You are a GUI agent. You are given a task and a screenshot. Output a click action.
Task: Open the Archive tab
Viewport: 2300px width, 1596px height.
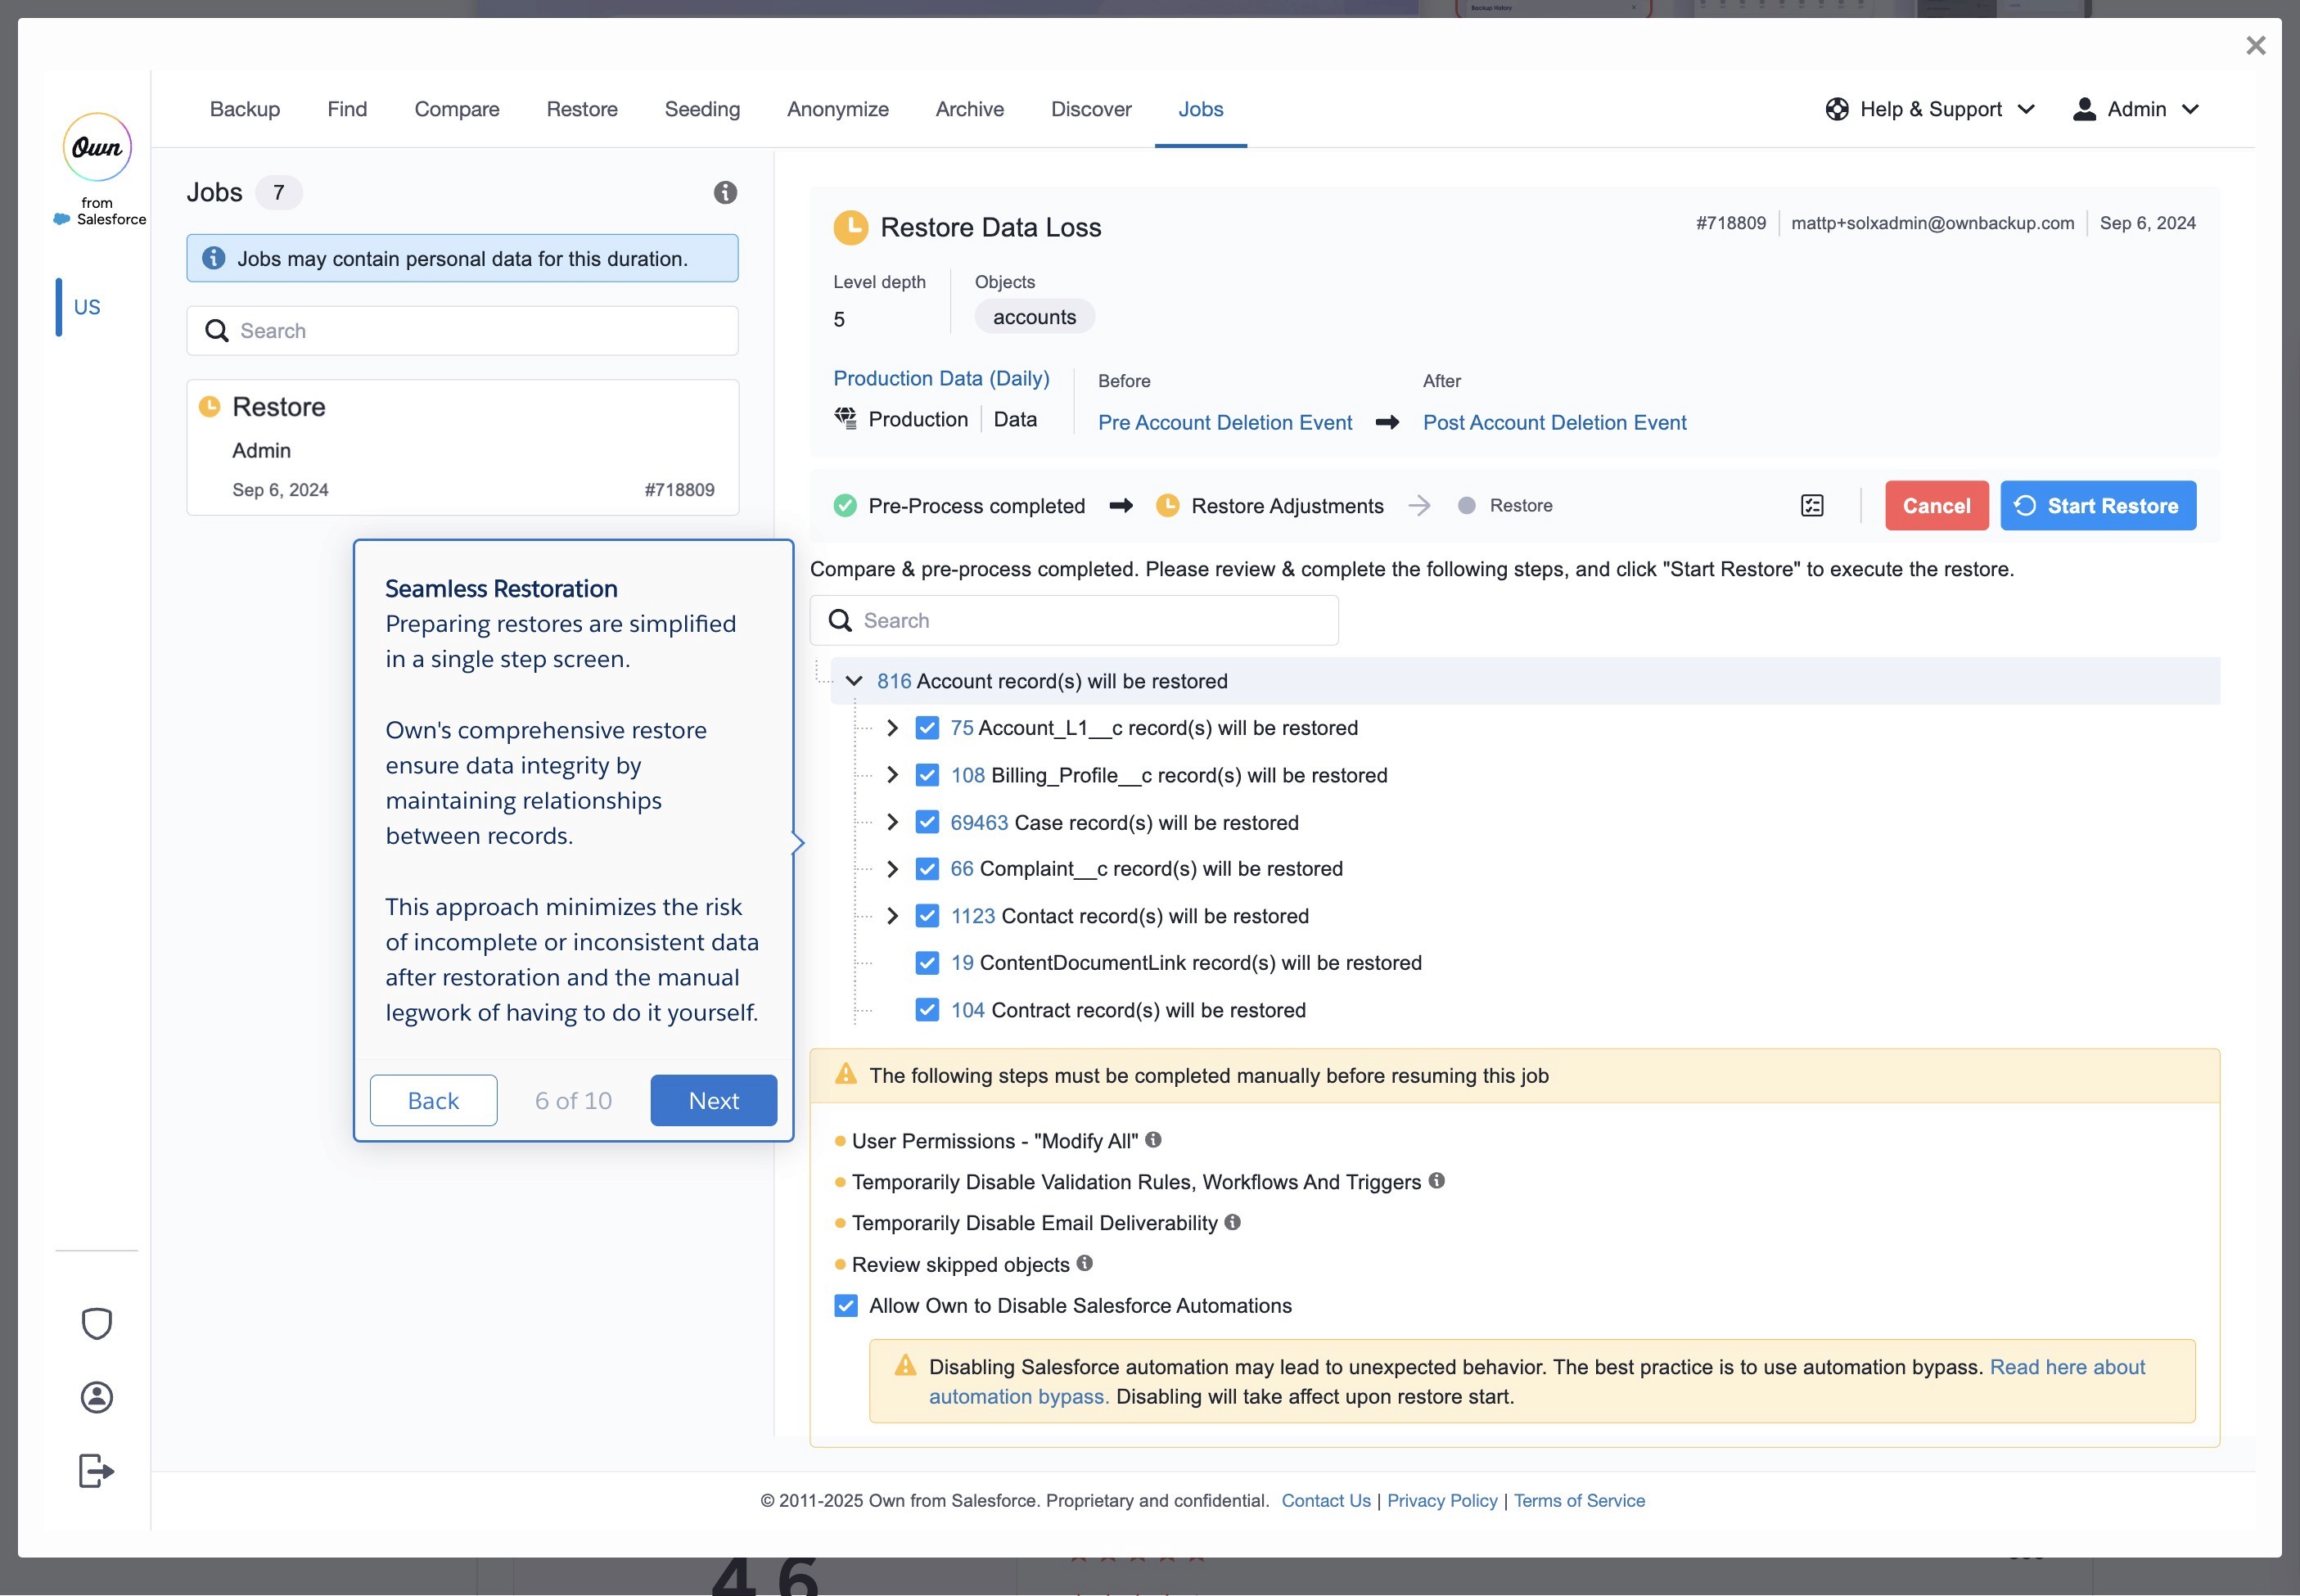click(969, 109)
